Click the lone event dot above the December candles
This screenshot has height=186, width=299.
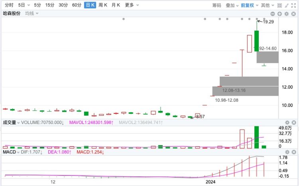124,19
